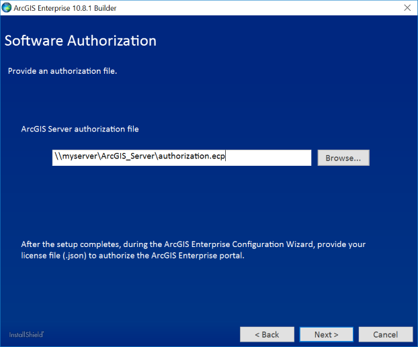
Task: Click the ArcGIS Server authorization file label
Action: [x=80, y=129]
